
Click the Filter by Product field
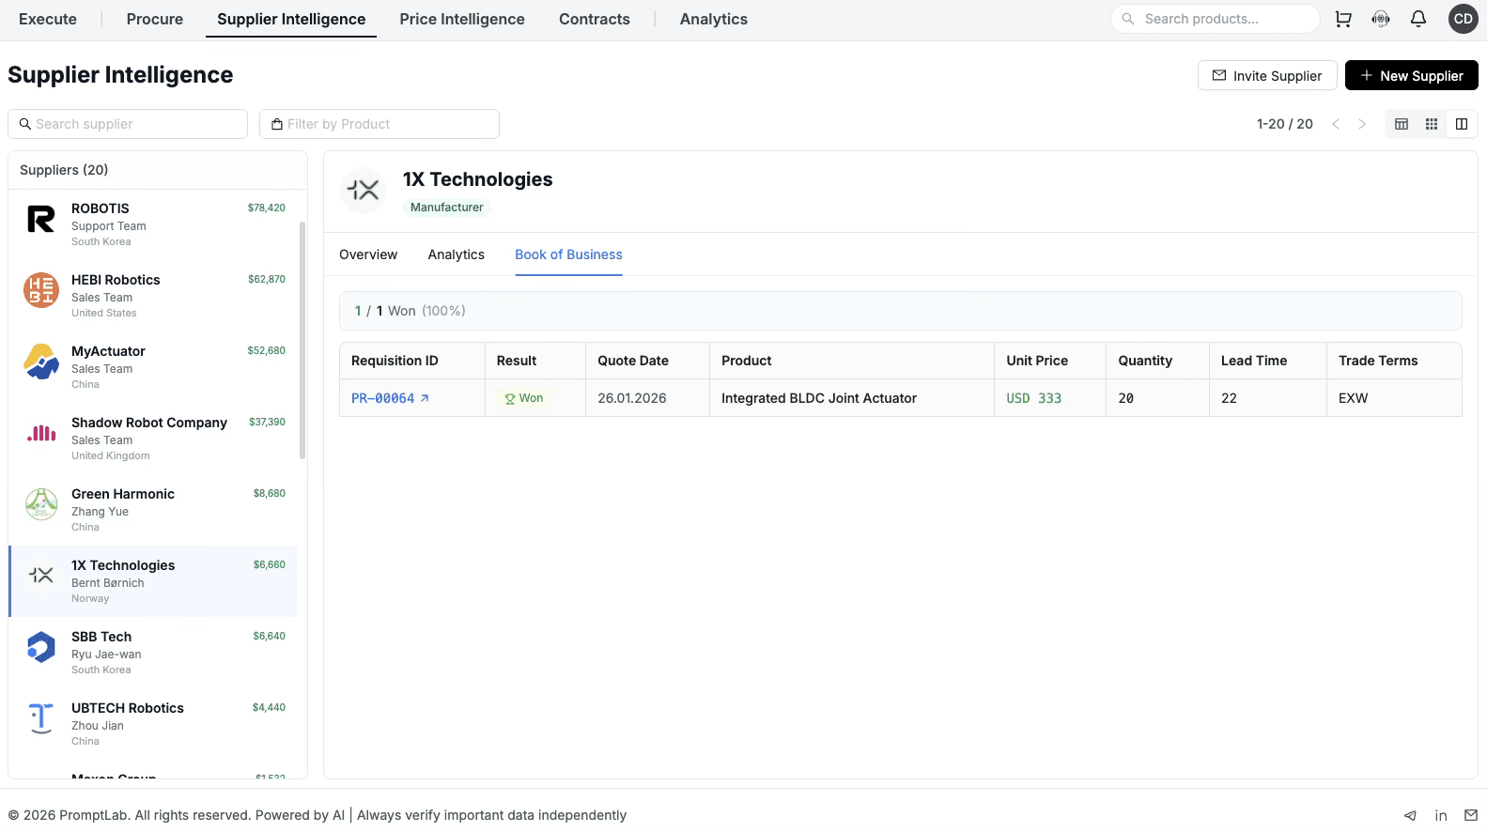click(379, 124)
